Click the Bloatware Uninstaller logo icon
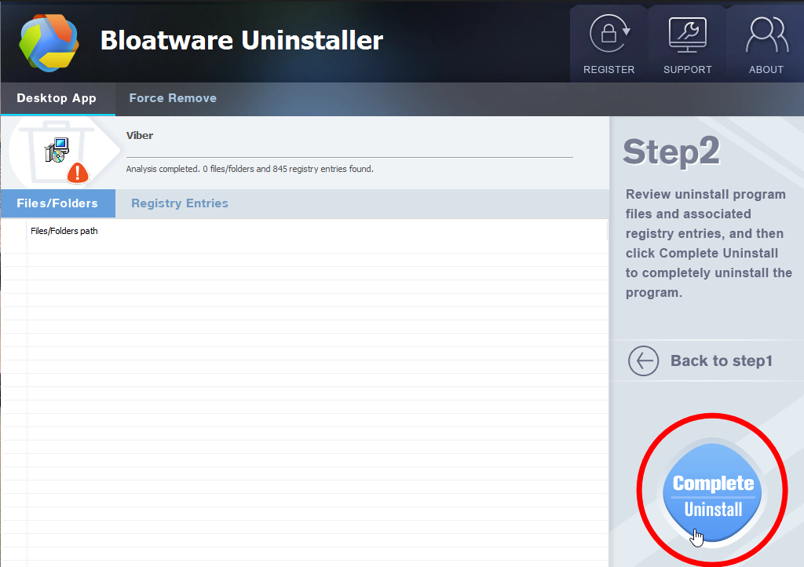Screen dimensions: 804x567 (x=49, y=42)
